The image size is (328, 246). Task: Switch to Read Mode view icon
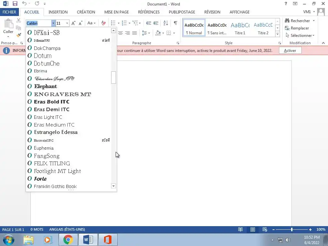click(240, 229)
